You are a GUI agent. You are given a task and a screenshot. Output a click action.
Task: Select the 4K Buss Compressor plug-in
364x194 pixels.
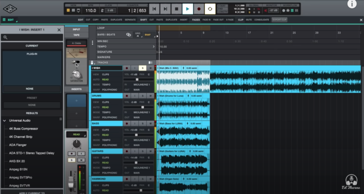click(23, 129)
